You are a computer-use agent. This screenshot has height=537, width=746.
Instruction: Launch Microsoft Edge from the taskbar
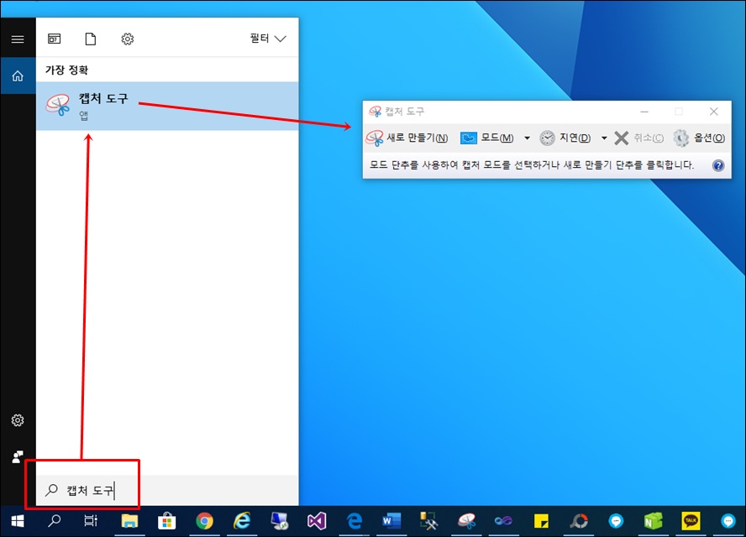(355, 521)
